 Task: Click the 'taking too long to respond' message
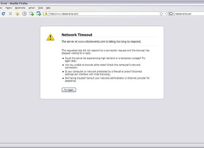[101, 41]
